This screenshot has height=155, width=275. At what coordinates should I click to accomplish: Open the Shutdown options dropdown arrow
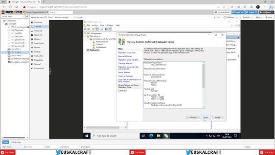[236, 17]
